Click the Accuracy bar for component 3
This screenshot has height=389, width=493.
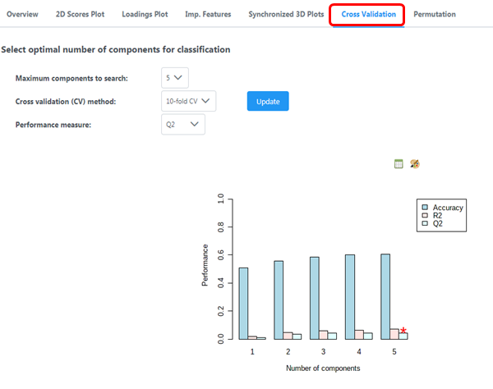(315, 298)
